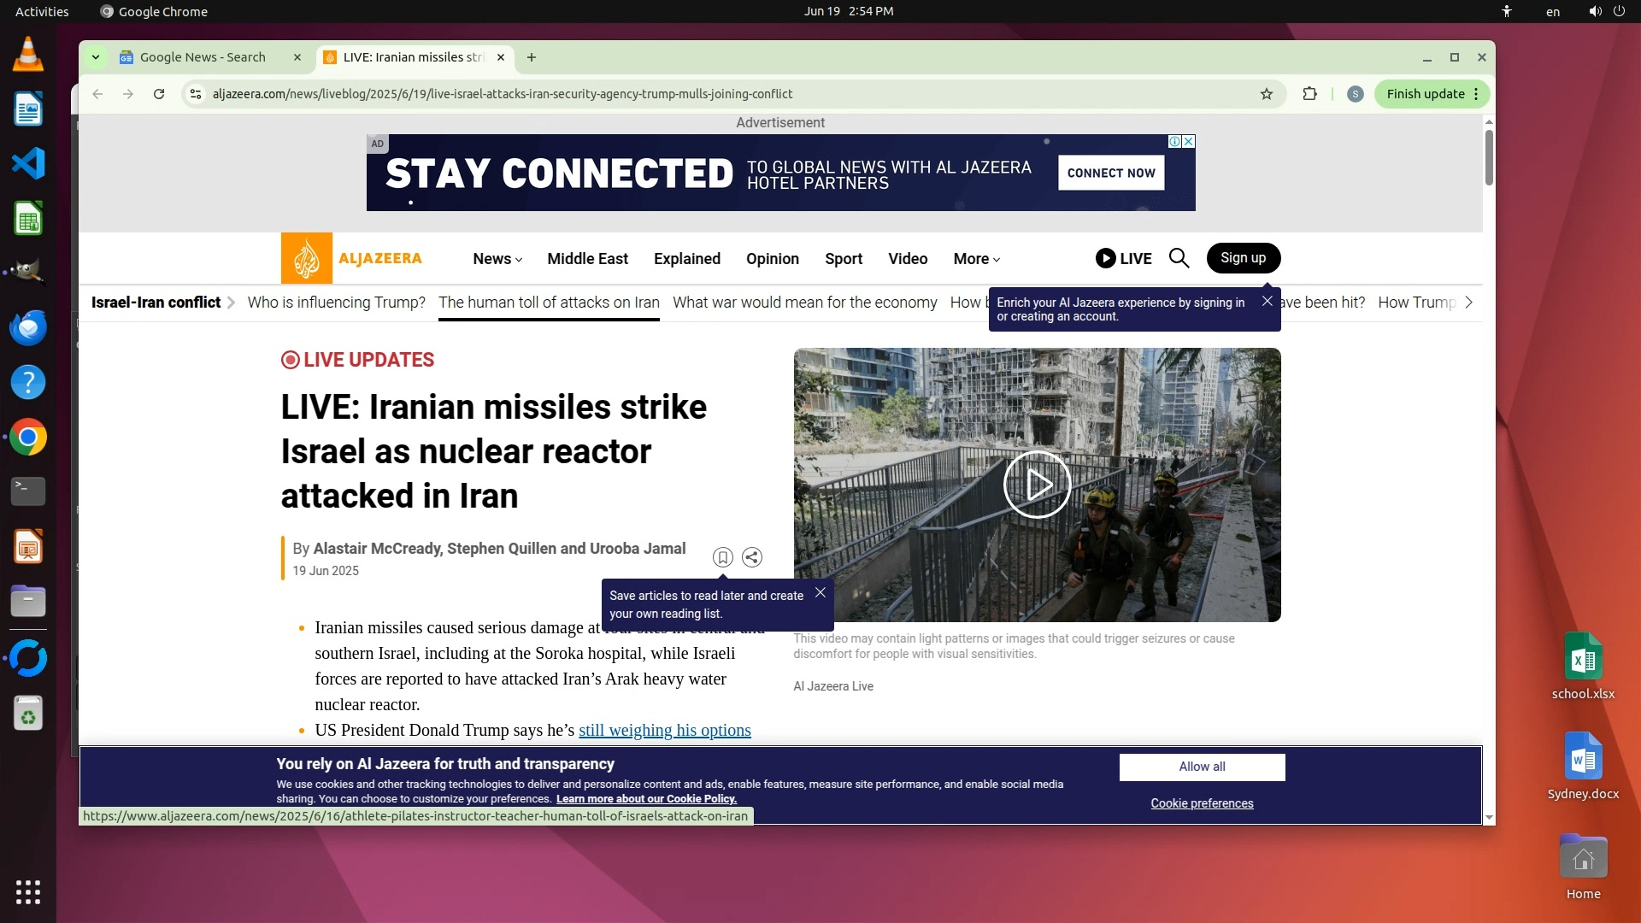Open the Cookie preferences link
Viewport: 1641px width, 923px height.
1202,803
